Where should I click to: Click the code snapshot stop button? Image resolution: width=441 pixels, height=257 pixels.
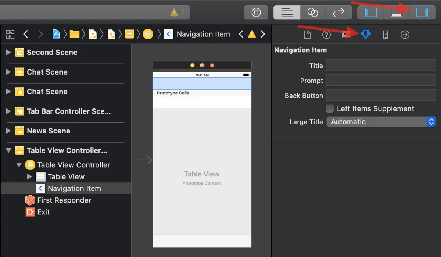(x=256, y=13)
